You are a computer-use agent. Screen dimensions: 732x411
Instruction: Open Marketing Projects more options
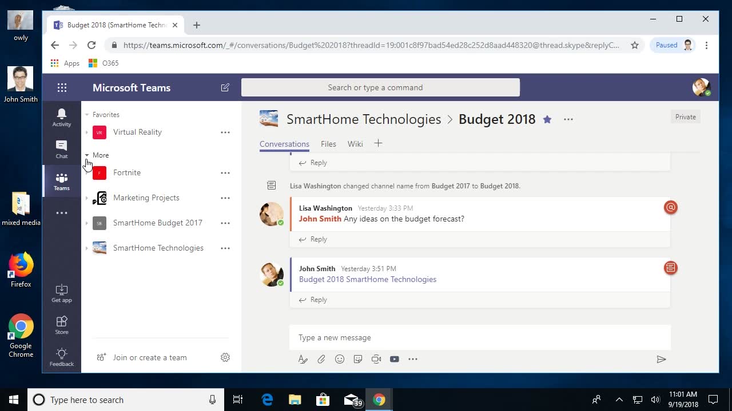tap(225, 198)
